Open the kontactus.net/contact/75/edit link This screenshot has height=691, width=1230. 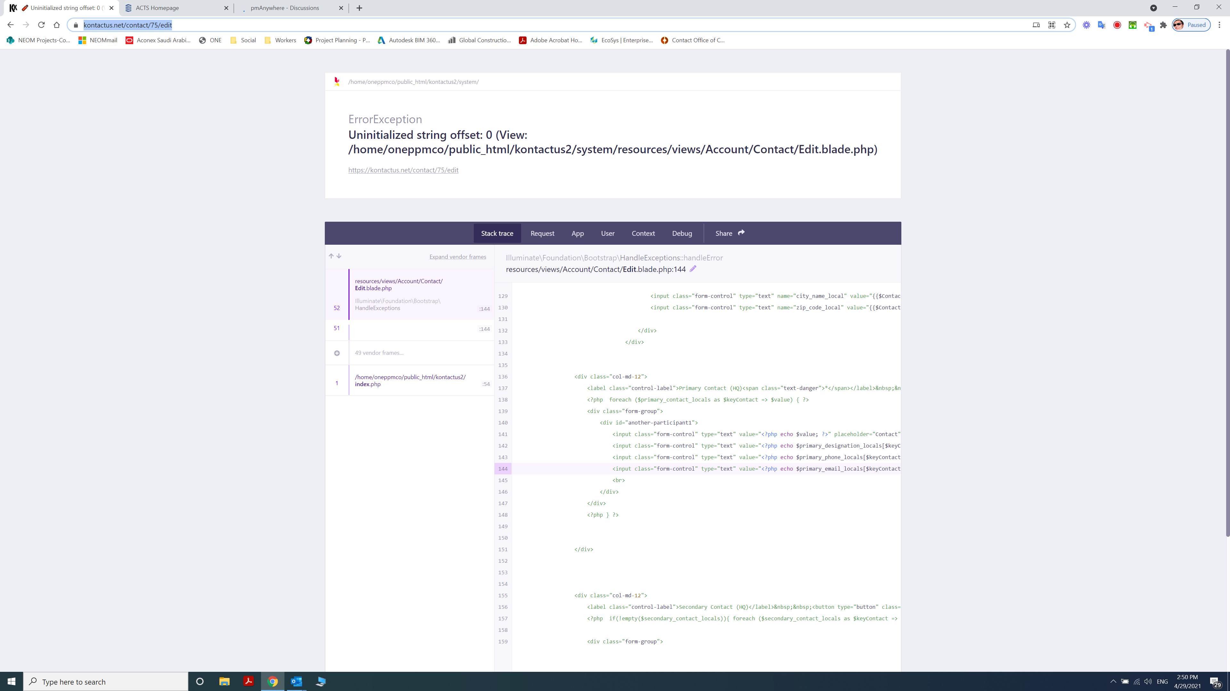403,170
